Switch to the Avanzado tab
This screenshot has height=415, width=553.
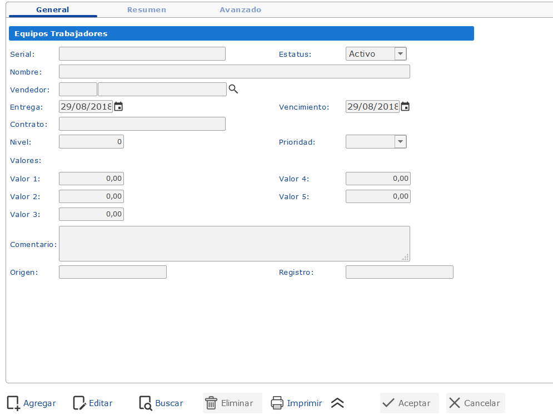point(240,10)
